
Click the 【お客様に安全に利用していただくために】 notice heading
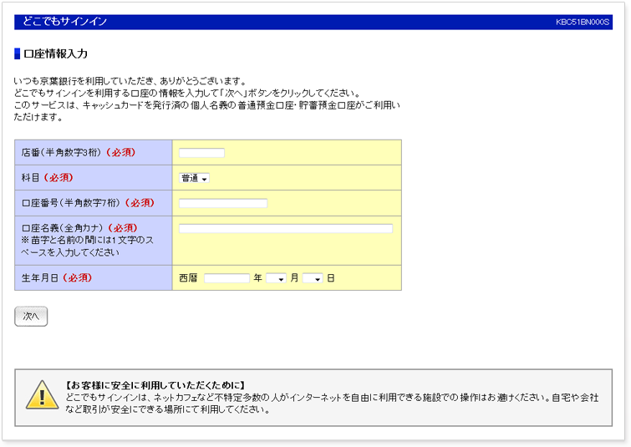tap(155, 385)
